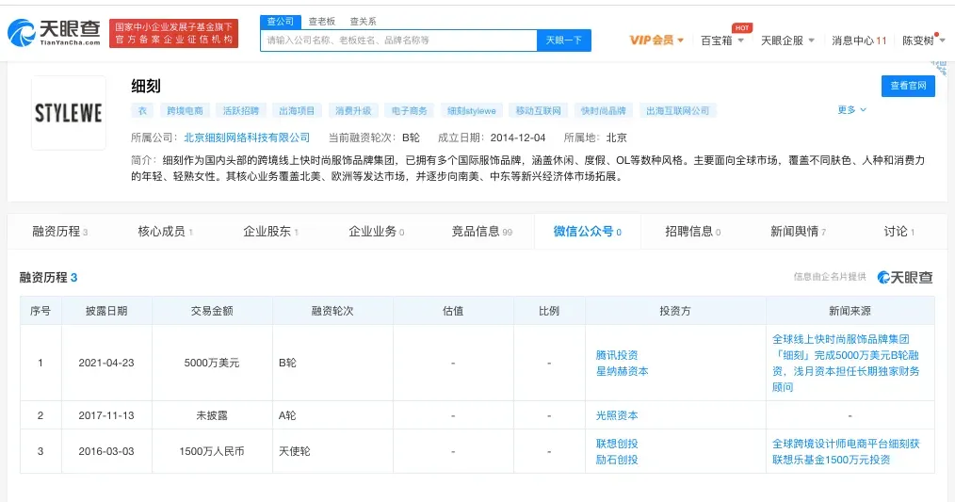Open 励石创投 investor link
Image resolution: width=955 pixels, height=502 pixels.
(616, 460)
